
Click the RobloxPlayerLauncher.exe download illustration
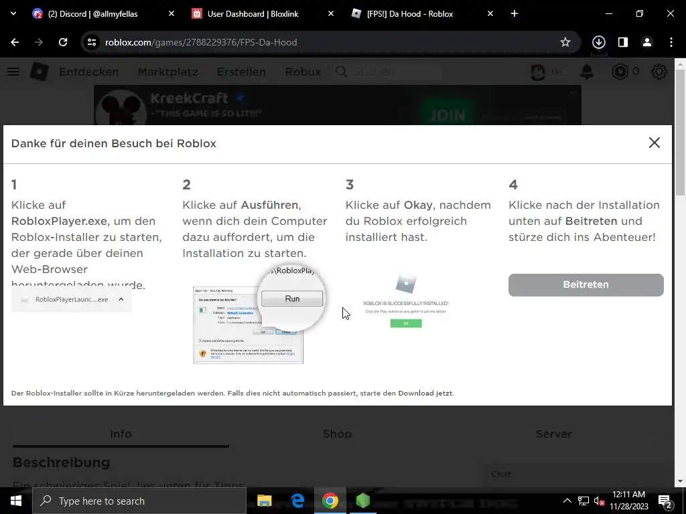tap(71, 299)
